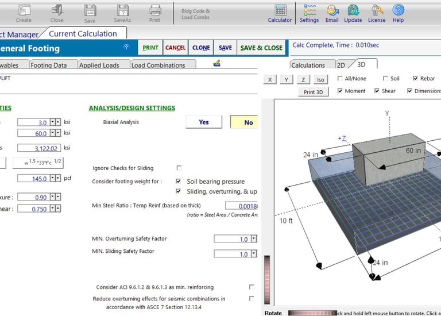The height and width of the screenshot is (316, 441).
Task: Click the Settings icon in toolbar
Action: 310,10
